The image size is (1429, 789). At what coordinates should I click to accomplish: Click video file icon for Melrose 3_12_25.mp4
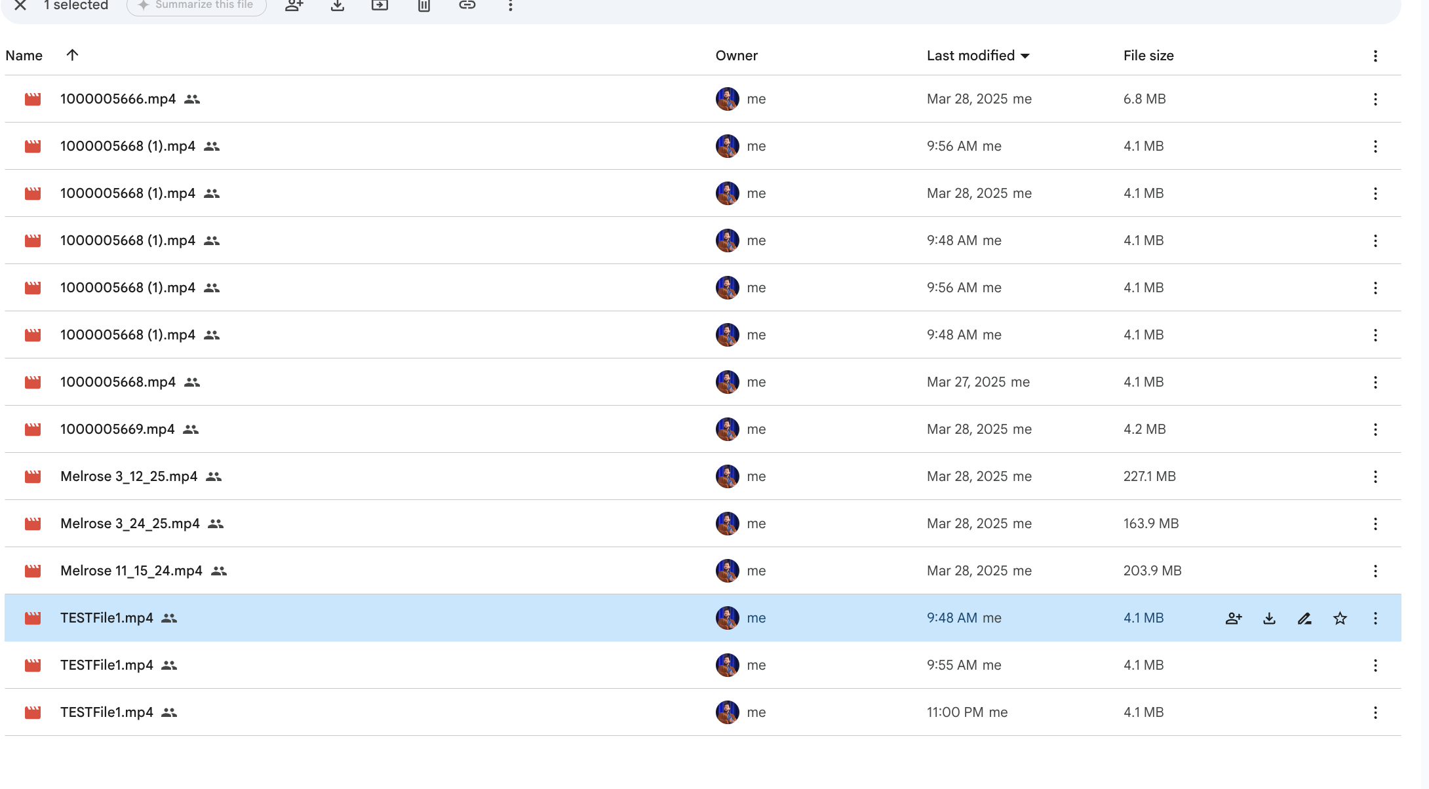33,476
